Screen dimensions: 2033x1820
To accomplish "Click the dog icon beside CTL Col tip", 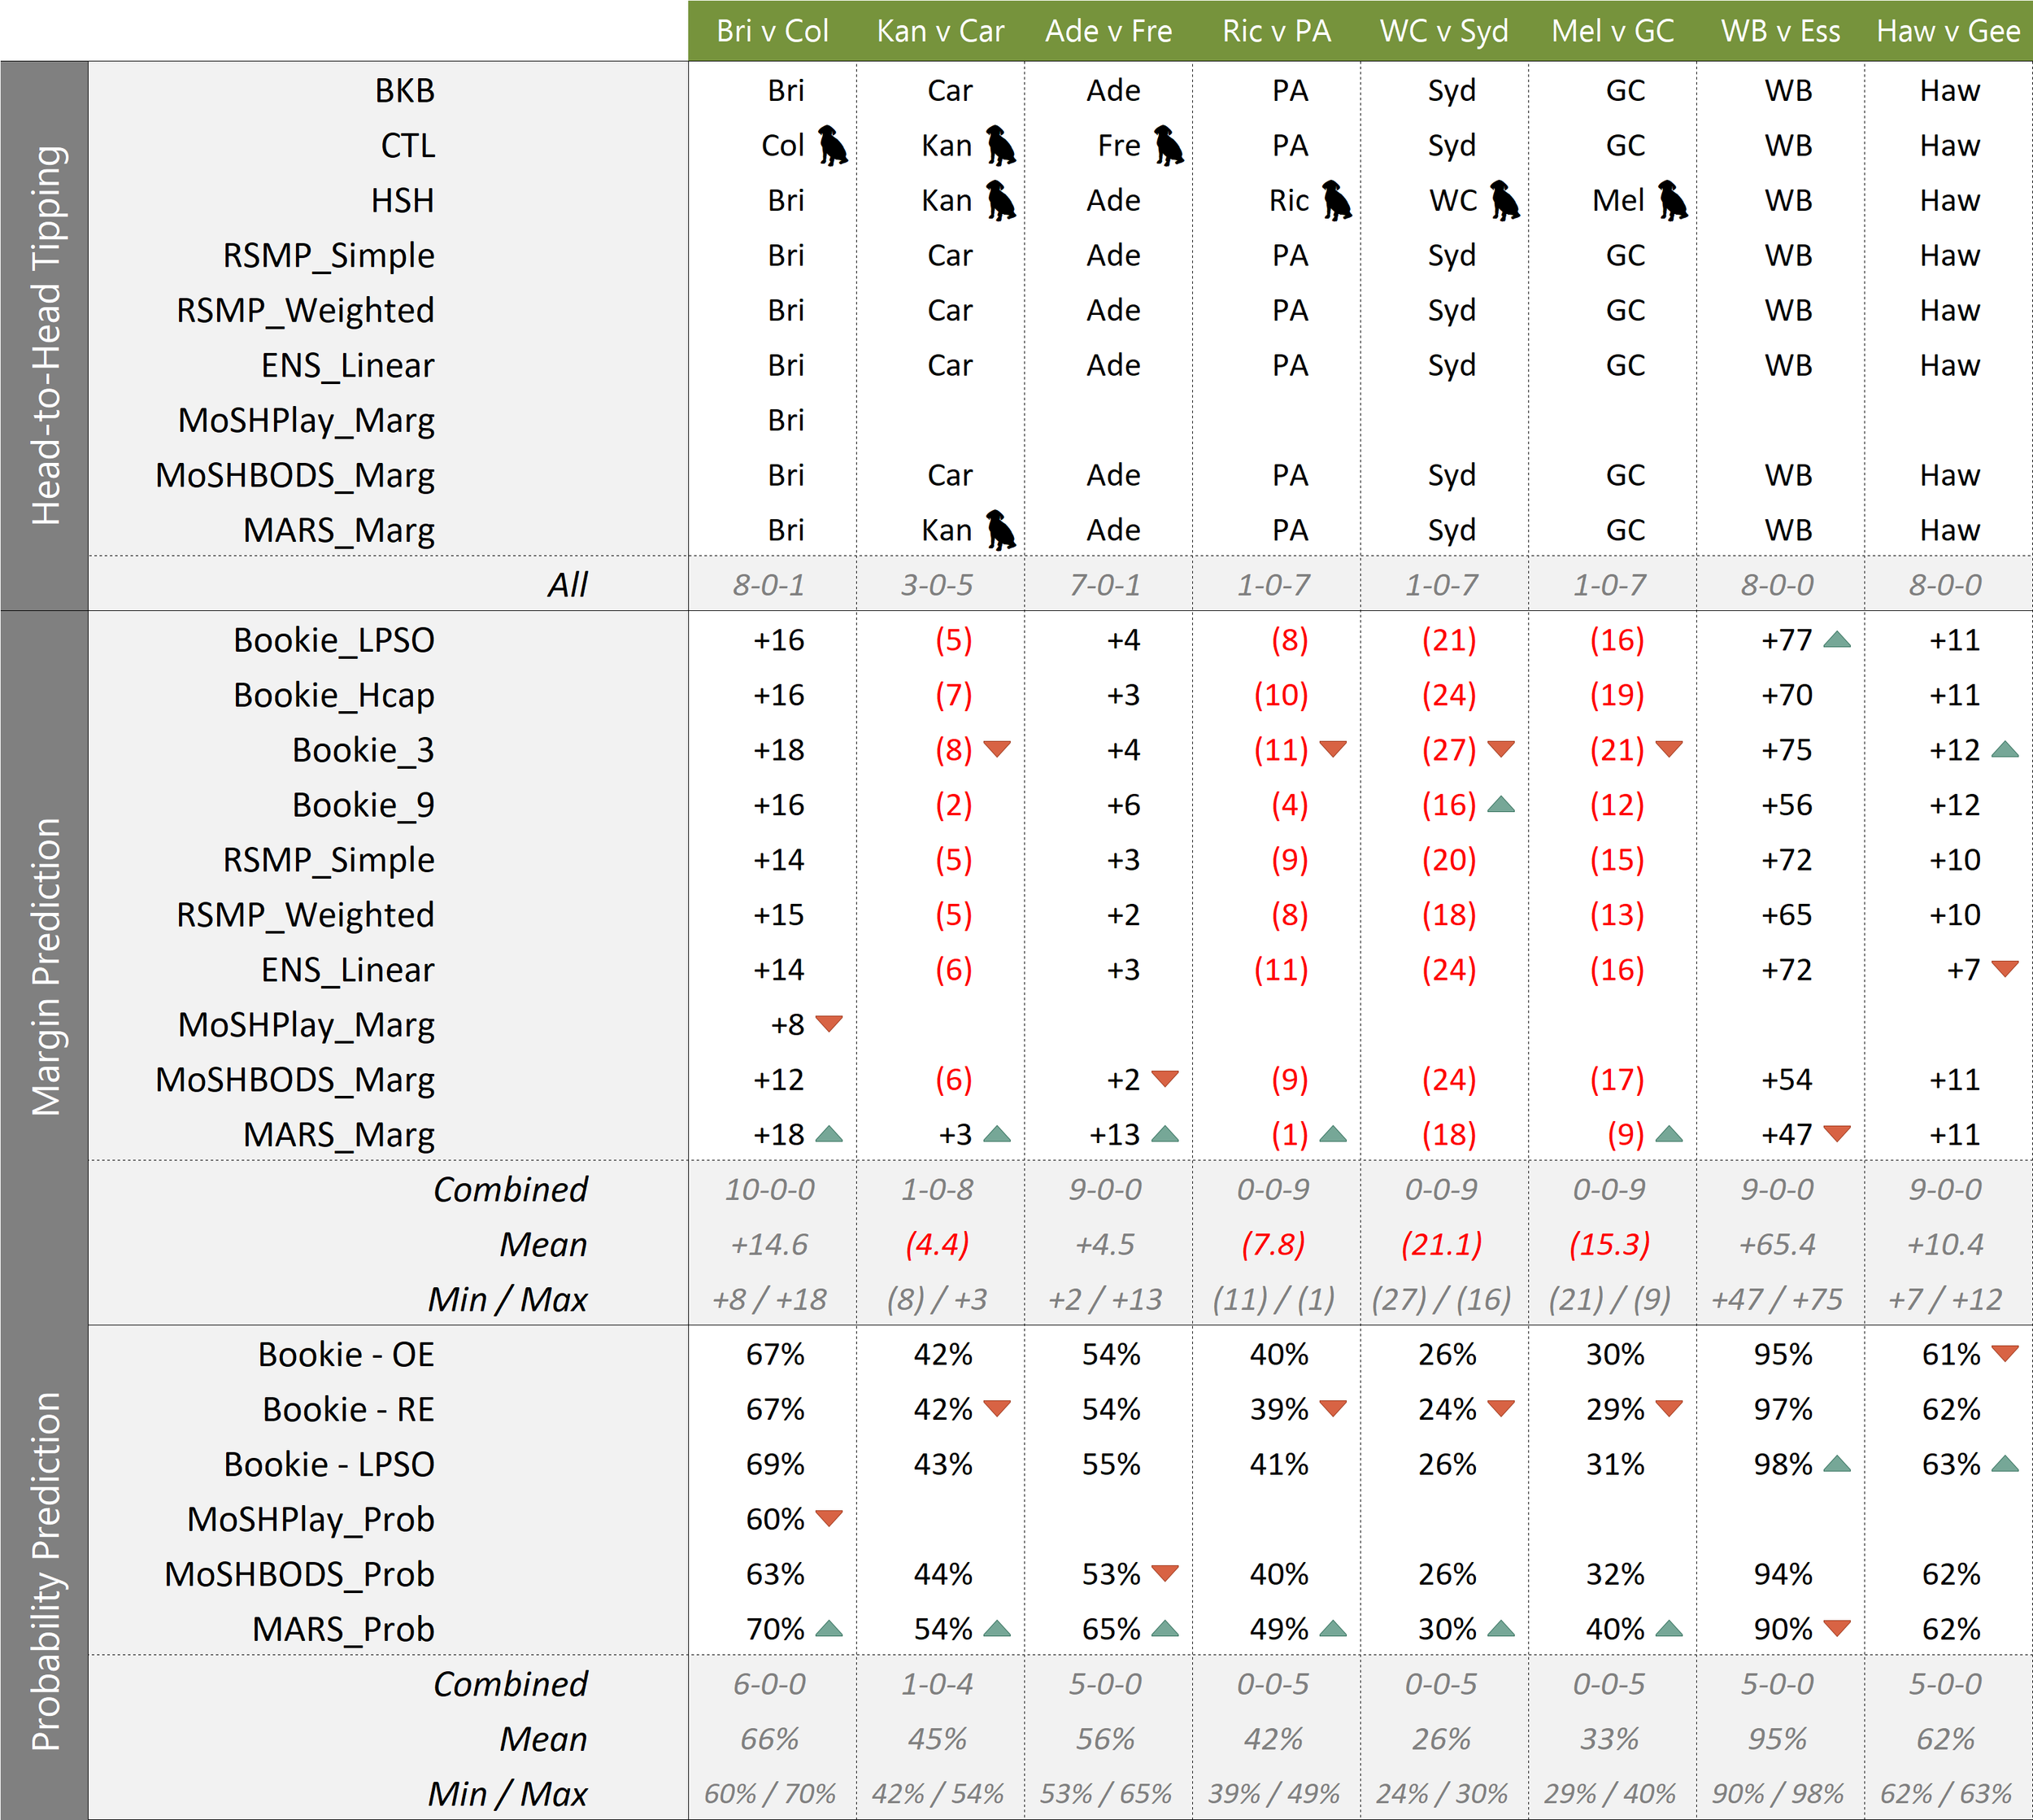I will [833, 146].
